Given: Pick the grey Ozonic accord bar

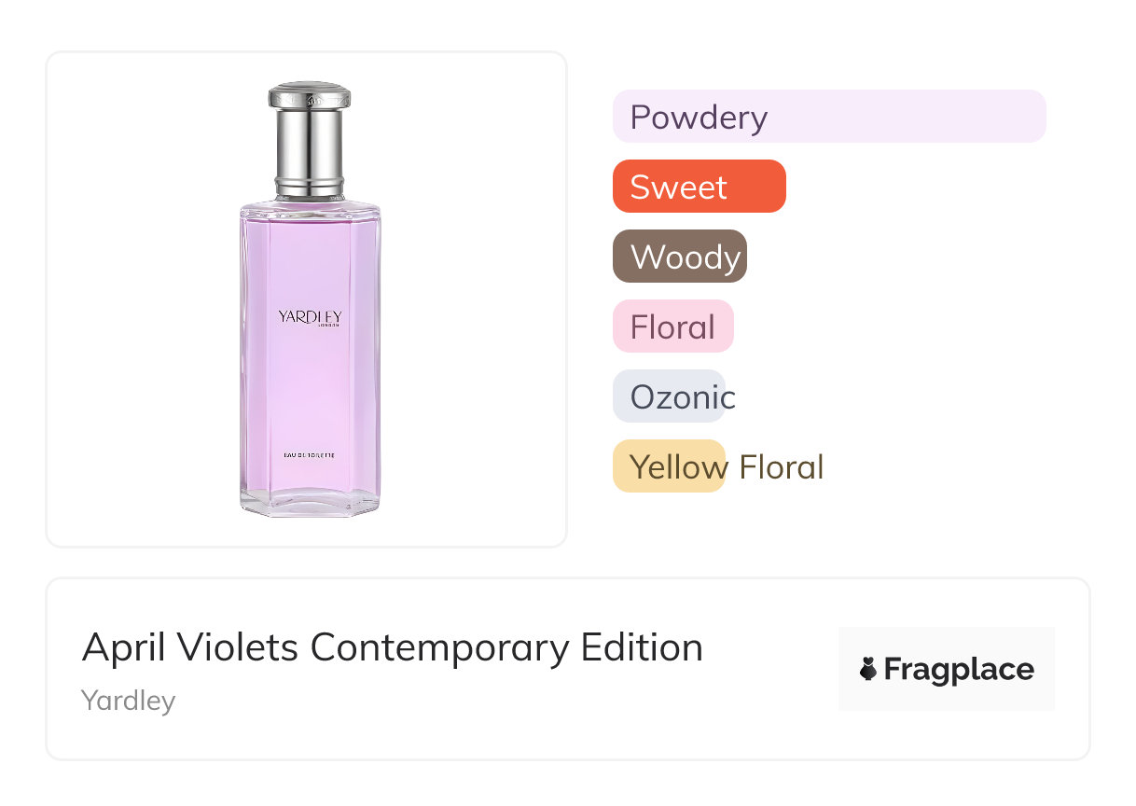Looking at the screenshot, I should (669, 396).
